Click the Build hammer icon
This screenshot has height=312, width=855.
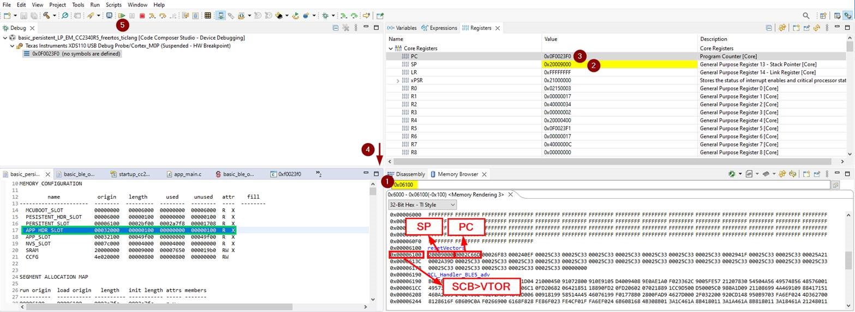point(47,16)
